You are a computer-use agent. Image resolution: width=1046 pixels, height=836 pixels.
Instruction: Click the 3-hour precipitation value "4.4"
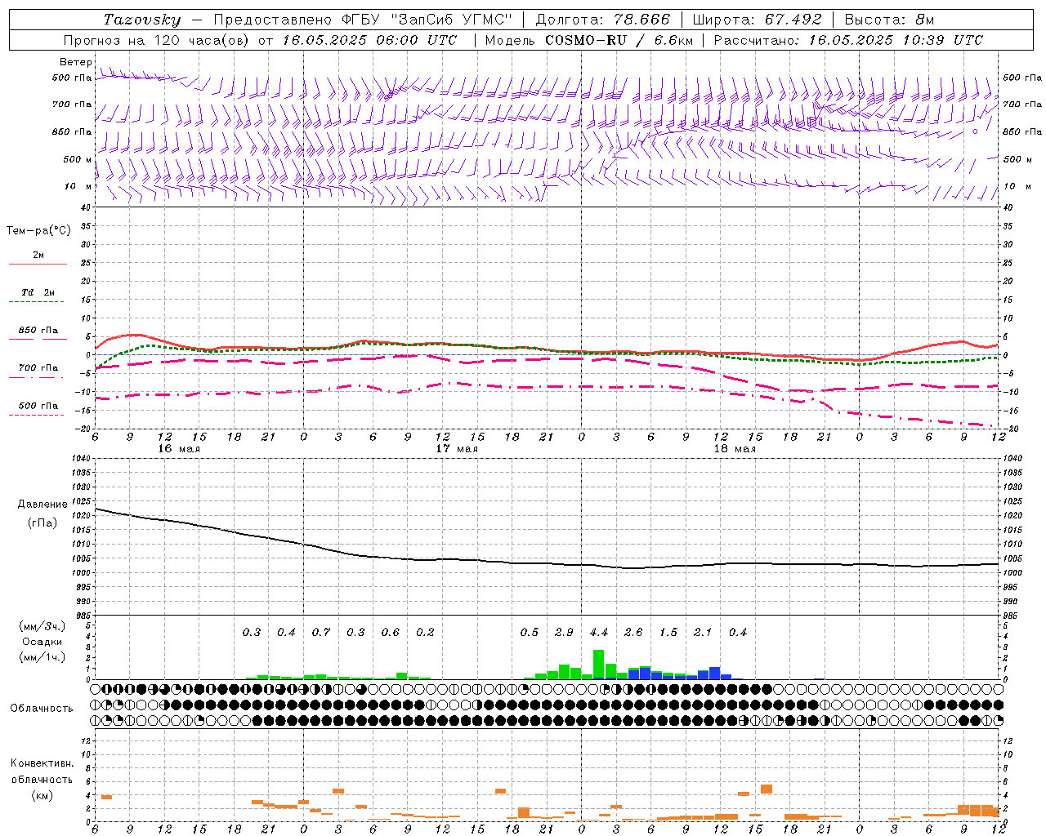pos(599,632)
